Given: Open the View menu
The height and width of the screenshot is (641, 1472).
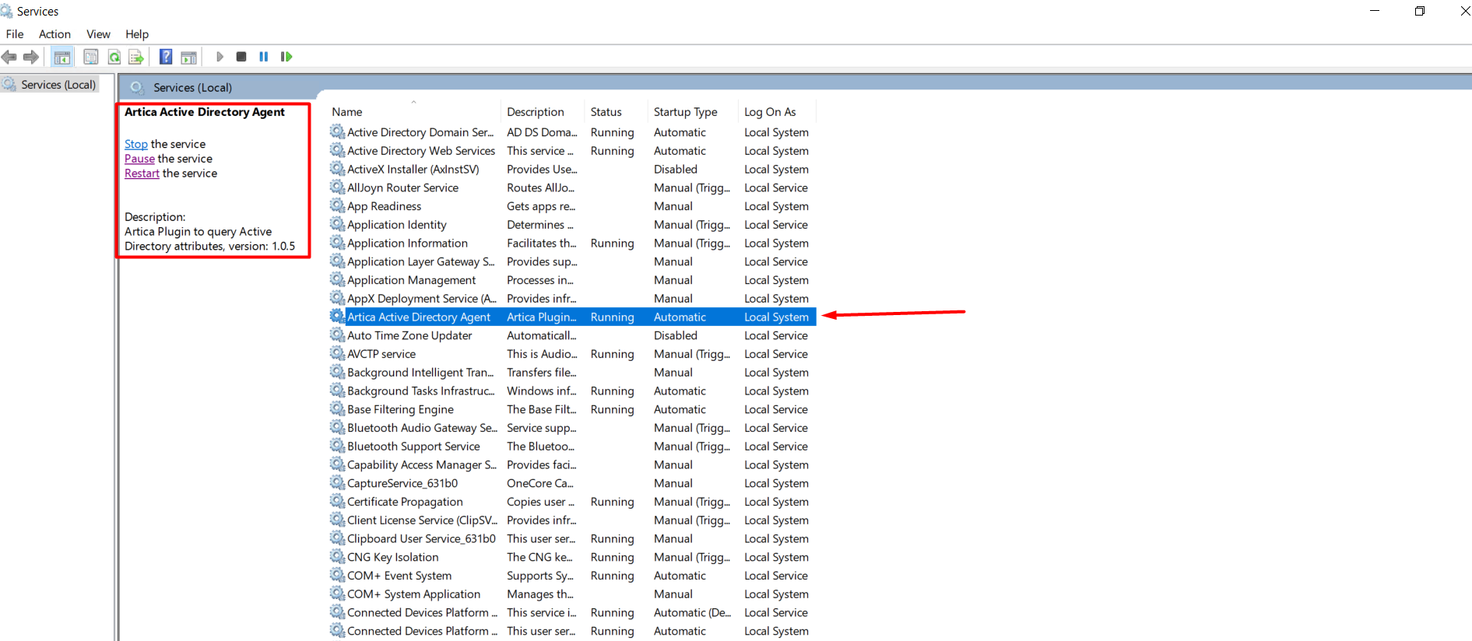Looking at the screenshot, I should coord(98,34).
